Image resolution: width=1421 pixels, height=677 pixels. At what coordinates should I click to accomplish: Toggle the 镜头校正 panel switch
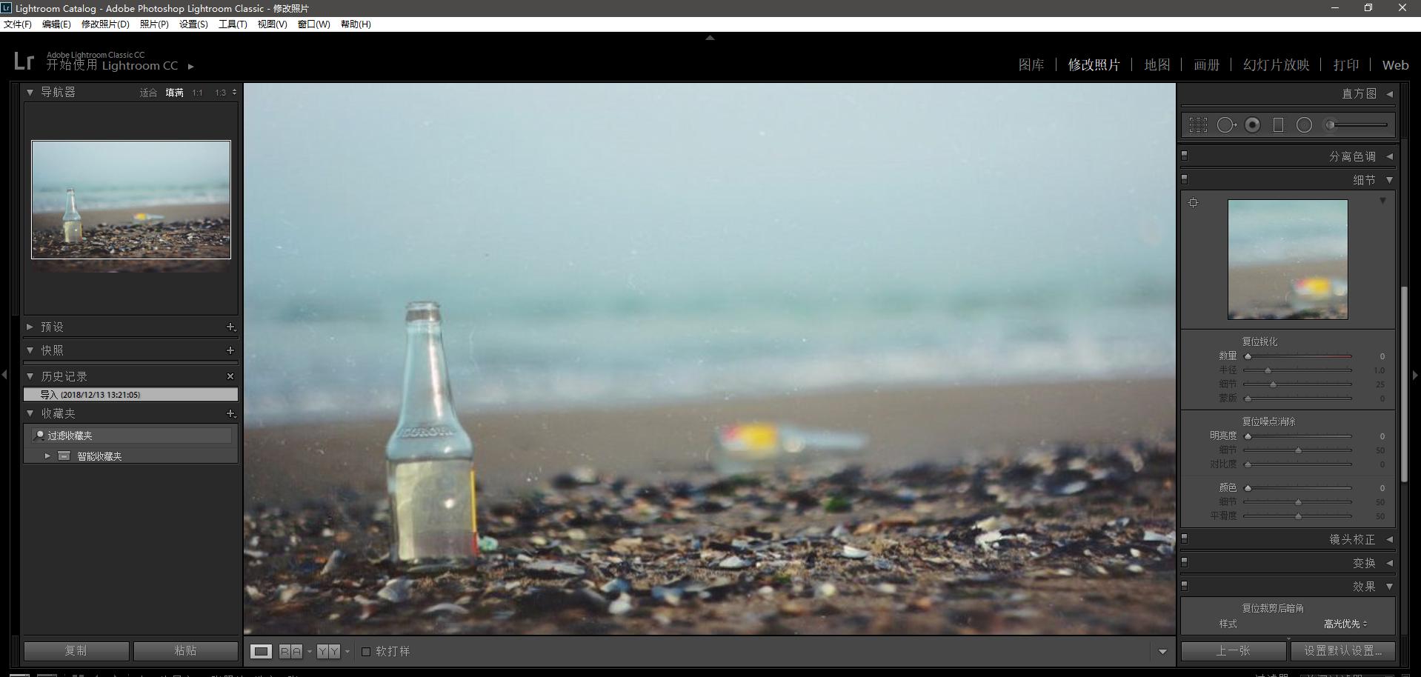[x=1184, y=538]
